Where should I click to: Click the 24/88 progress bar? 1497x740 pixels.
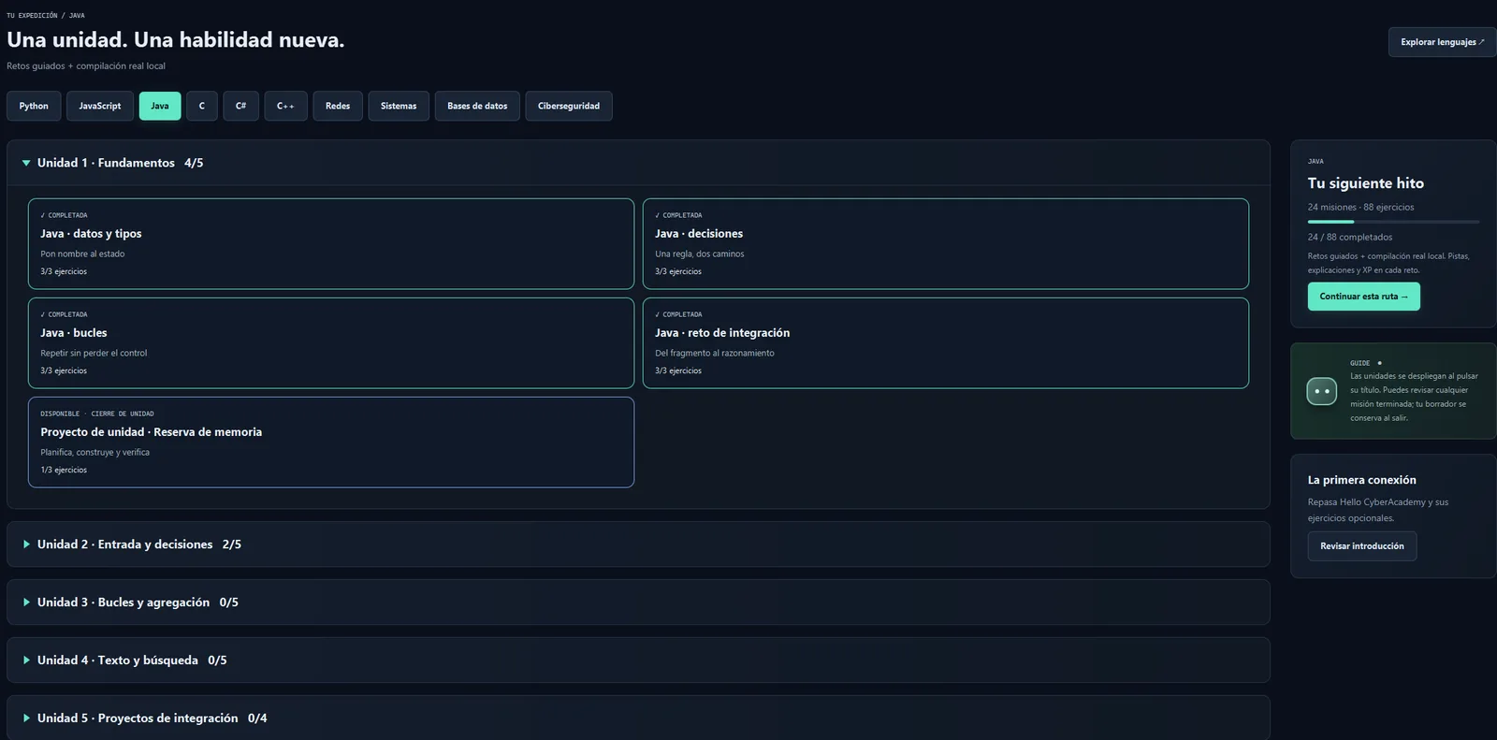click(x=1393, y=222)
